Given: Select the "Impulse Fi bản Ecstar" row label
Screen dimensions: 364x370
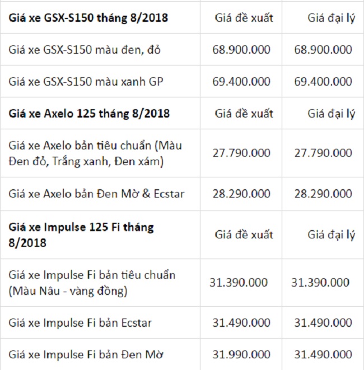Looking at the screenshot, I should [x=80, y=322].
